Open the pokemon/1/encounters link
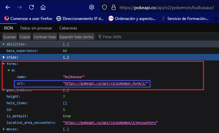 110,123
